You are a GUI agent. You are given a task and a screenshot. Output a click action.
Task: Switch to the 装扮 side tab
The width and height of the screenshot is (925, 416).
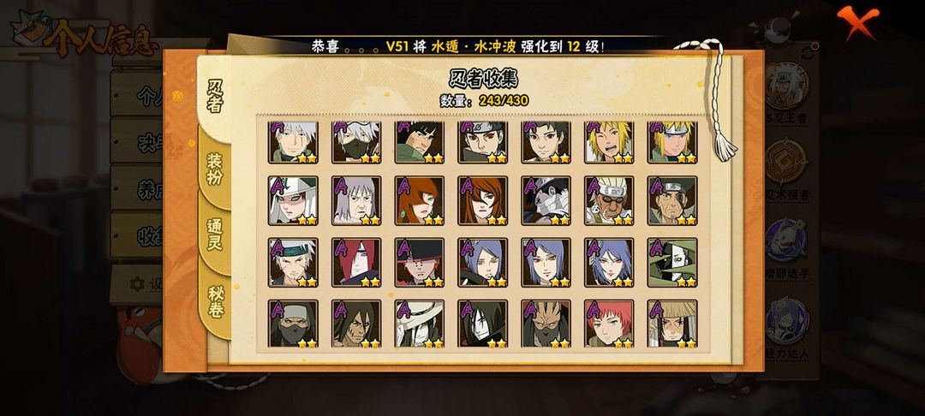214,168
